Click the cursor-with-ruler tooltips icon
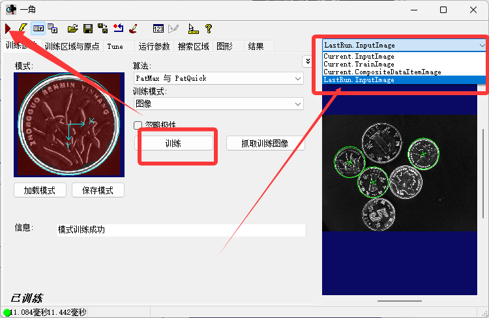 pos(193,29)
